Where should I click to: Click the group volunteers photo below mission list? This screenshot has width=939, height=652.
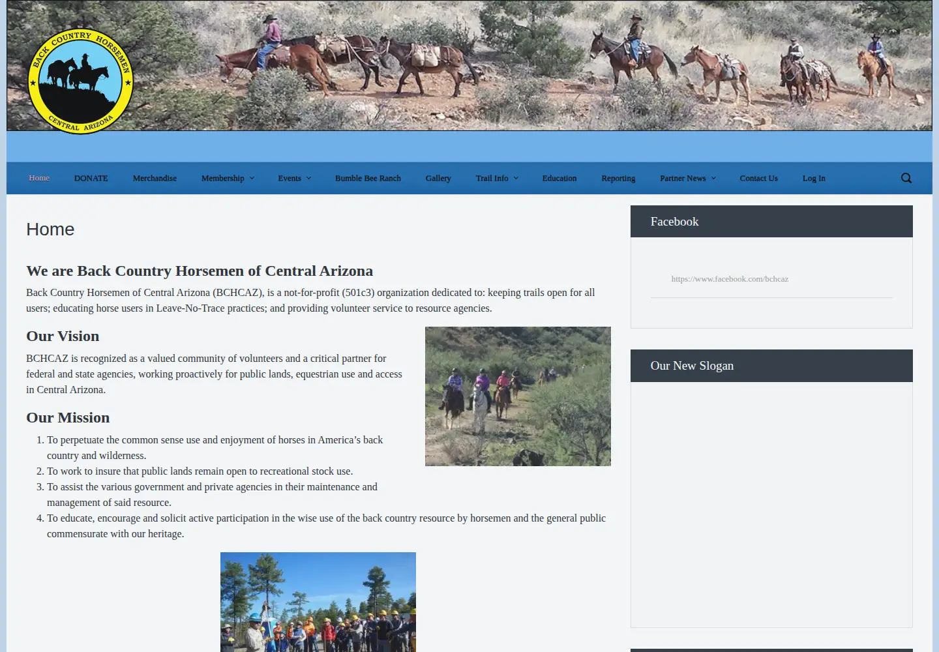tap(318, 602)
